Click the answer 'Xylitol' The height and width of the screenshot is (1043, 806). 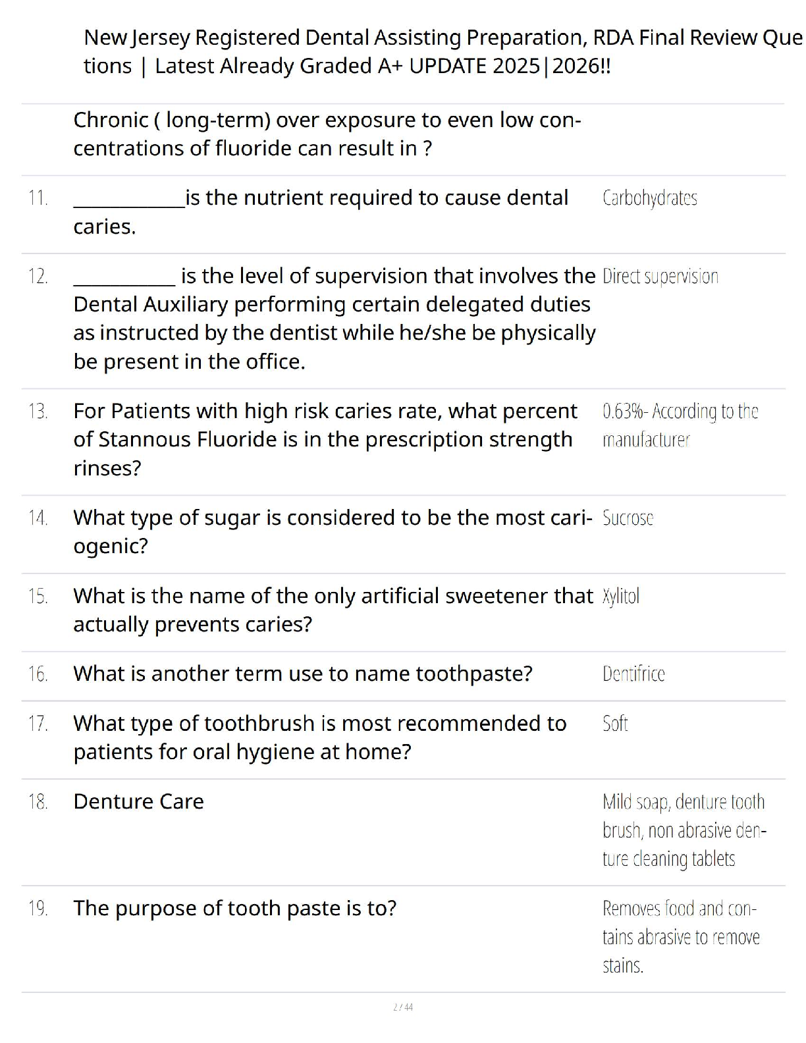[x=620, y=596]
